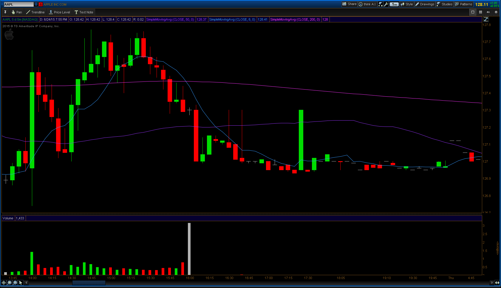The height and width of the screenshot is (288, 501).
Task: Click the L: 128.4 low readout
Action: (108, 19)
